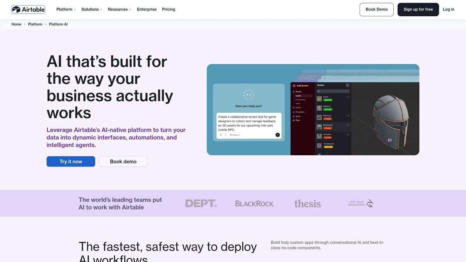Click the Approved status pill on Ducats
This screenshot has width=466, height=262.
(x=328, y=100)
